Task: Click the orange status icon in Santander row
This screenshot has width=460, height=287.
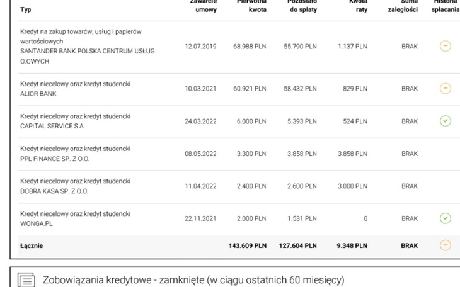Action: pyautogui.click(x=445, y=47)
